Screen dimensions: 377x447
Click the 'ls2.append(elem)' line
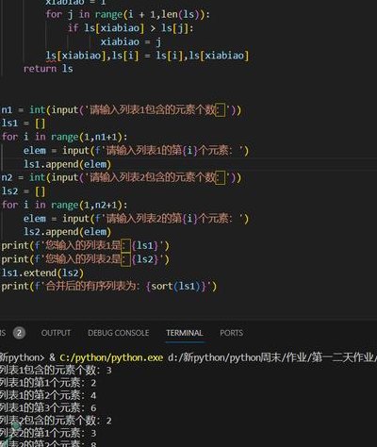click(x=67, y=232)
